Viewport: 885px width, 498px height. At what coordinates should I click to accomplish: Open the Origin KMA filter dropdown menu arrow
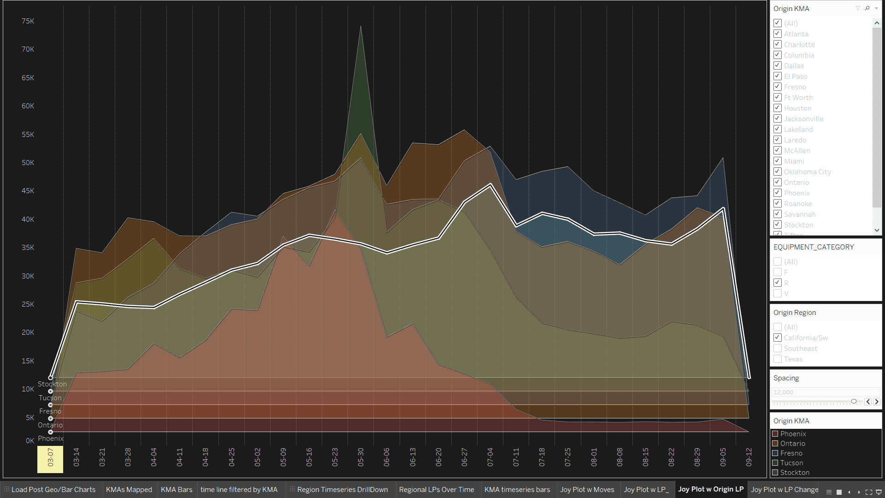click(x=876, y=8)
